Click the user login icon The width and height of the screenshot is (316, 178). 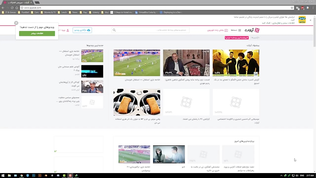[x=68, y=30]
